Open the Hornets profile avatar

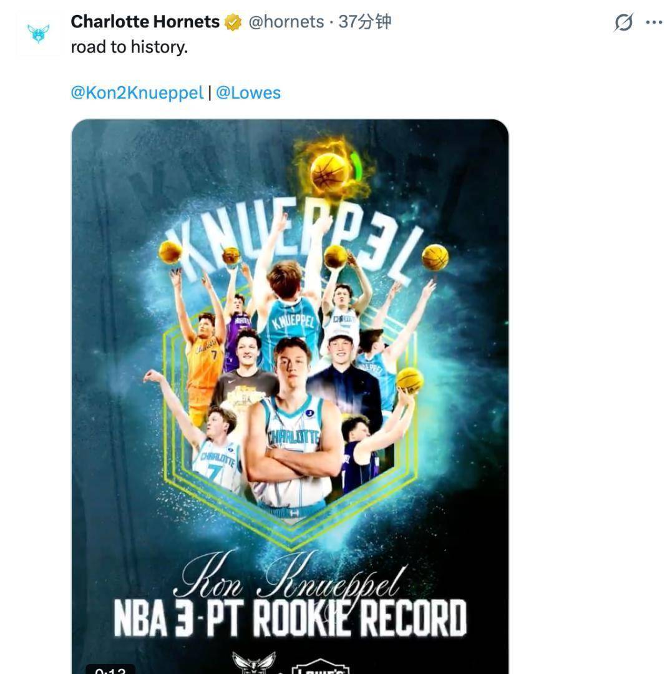[38, 34]
